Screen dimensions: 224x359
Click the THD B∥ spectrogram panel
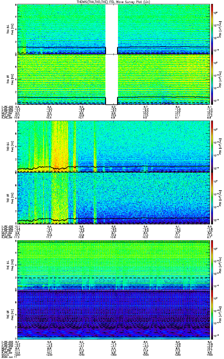coord(113,198)
